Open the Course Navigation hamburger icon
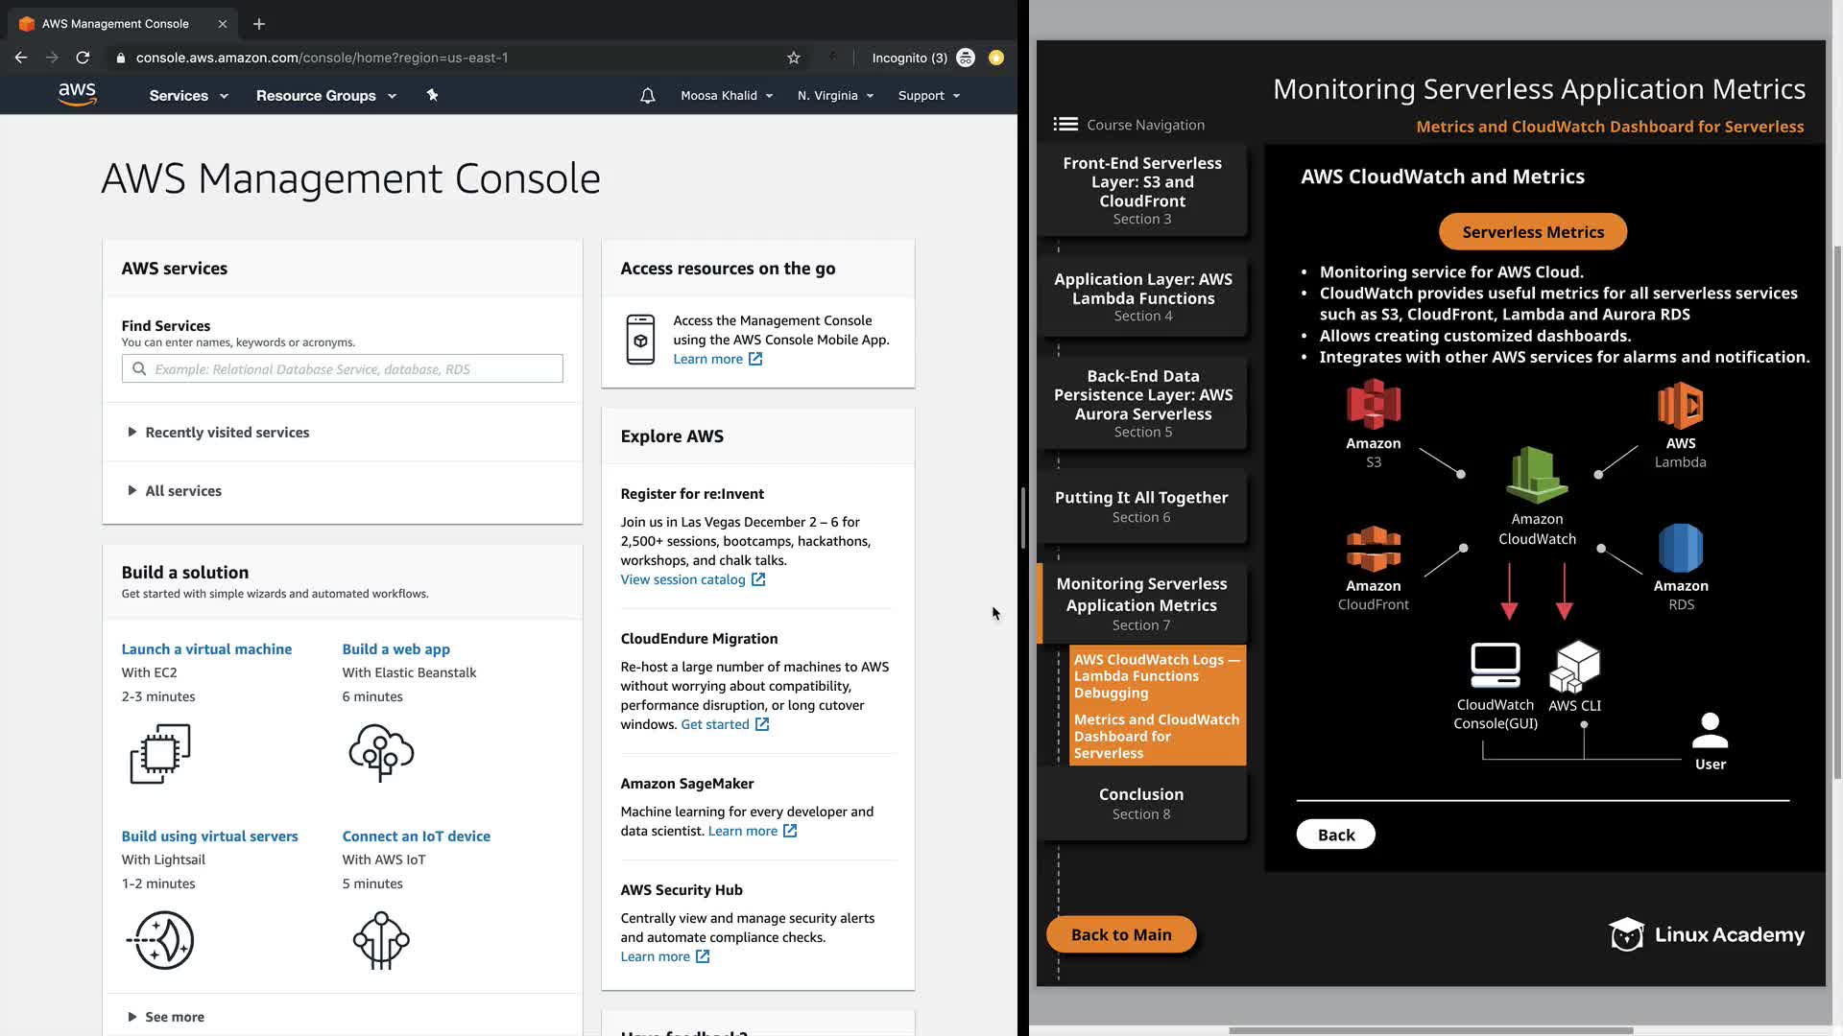The width and height of the screenshot is (1843, 1036). 1065,125
